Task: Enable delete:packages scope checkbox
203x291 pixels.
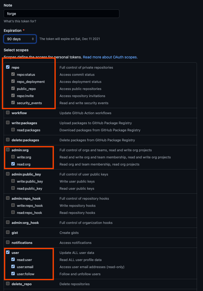Action: 8,139
